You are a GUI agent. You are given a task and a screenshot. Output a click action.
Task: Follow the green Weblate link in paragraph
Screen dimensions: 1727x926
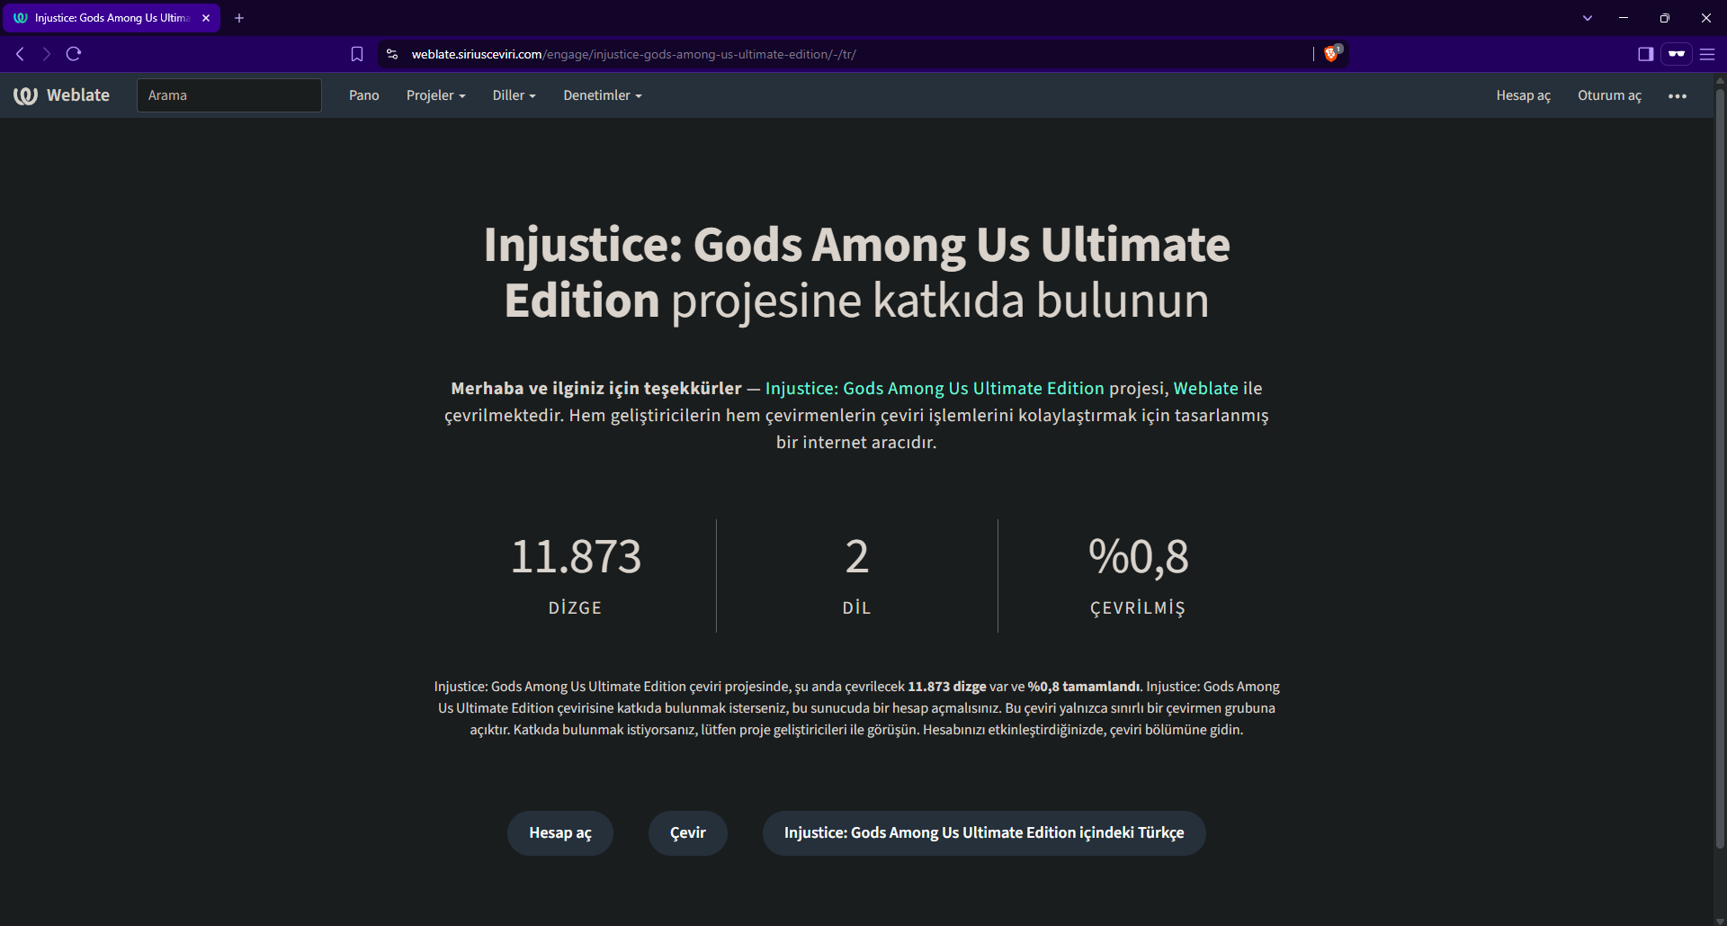click(x=1205, y=388)
